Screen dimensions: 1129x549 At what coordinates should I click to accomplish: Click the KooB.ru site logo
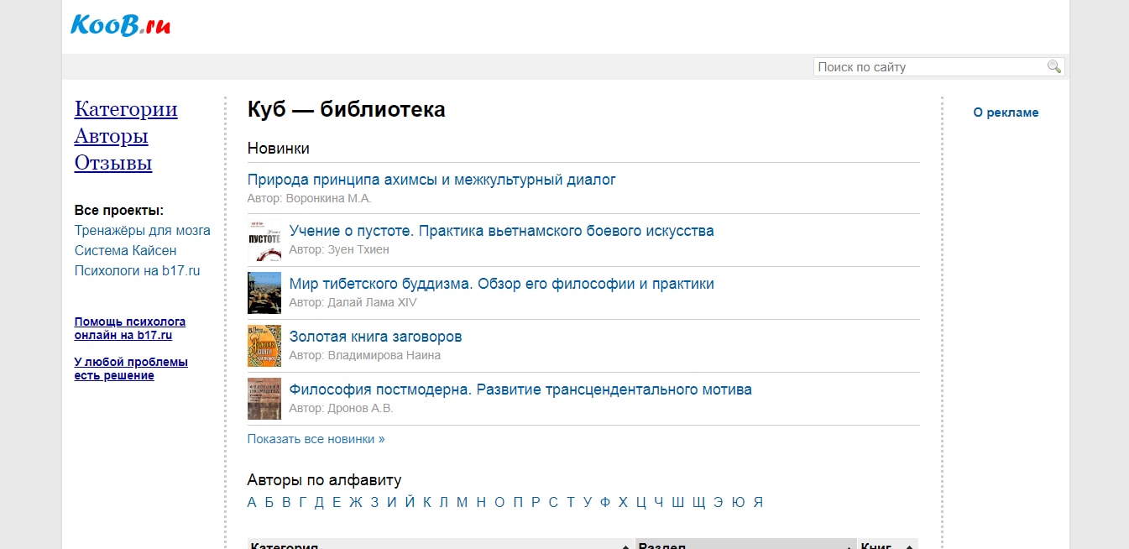120,25
